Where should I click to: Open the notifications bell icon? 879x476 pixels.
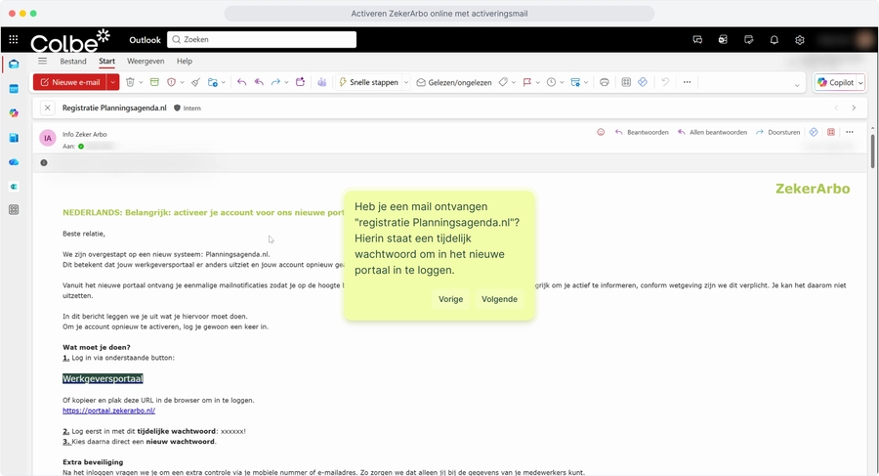pos(774,40)
